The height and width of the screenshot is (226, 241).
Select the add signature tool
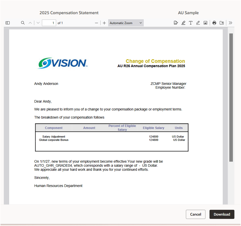point(176,23)
